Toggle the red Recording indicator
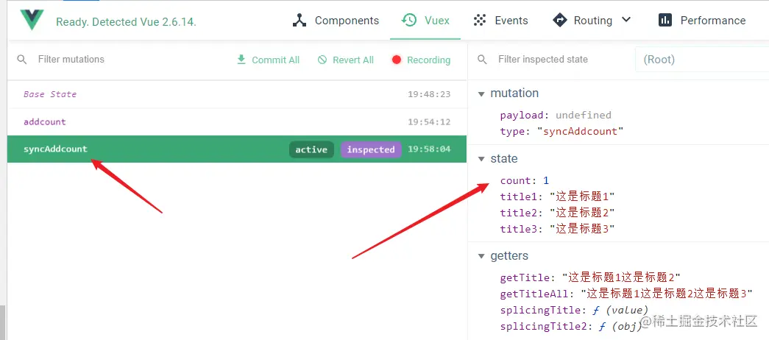This screenshot has width=769, height=340. click(397, 60)
